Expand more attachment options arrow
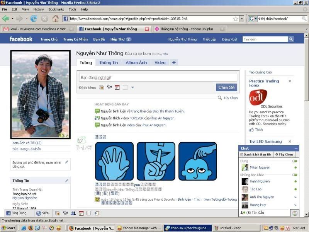This screenshot has width=309, height=232. pos(132,87)
